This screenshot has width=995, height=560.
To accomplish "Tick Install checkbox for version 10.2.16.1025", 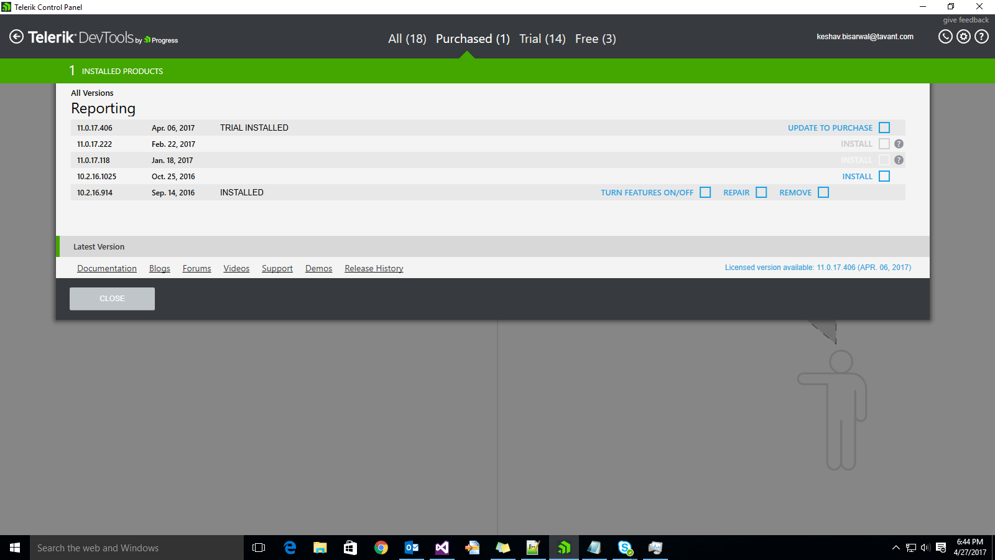I will click(884, 176).
